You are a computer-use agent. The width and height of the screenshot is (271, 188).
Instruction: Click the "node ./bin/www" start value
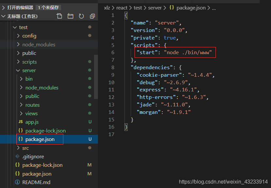[x=188, y=52]
